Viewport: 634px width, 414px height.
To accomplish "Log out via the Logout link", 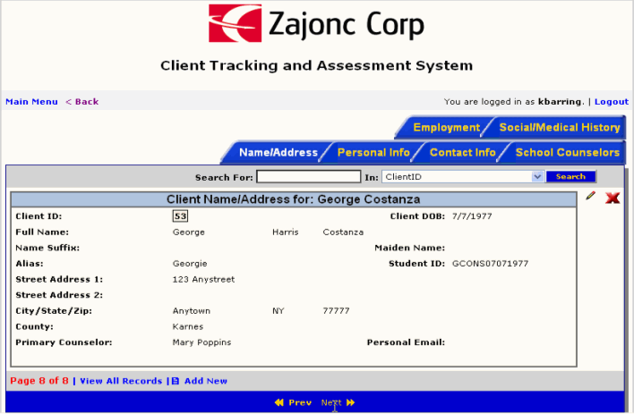I will pos(612,102).
